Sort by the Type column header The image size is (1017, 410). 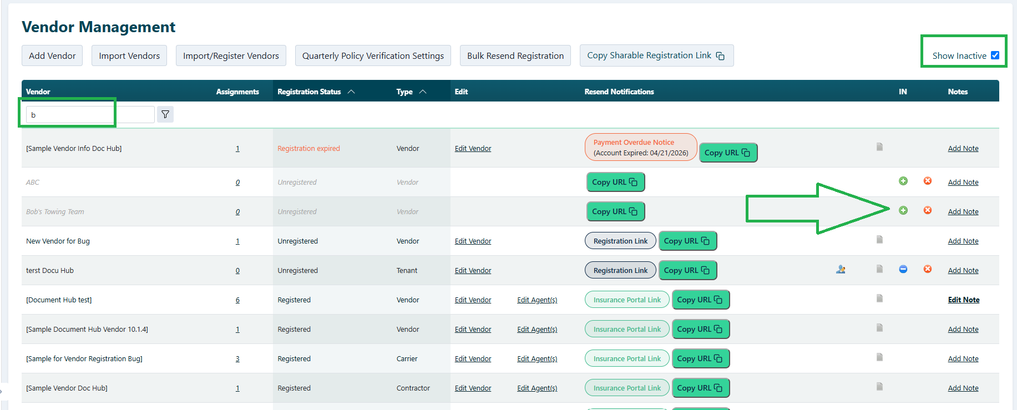(411, 92)
